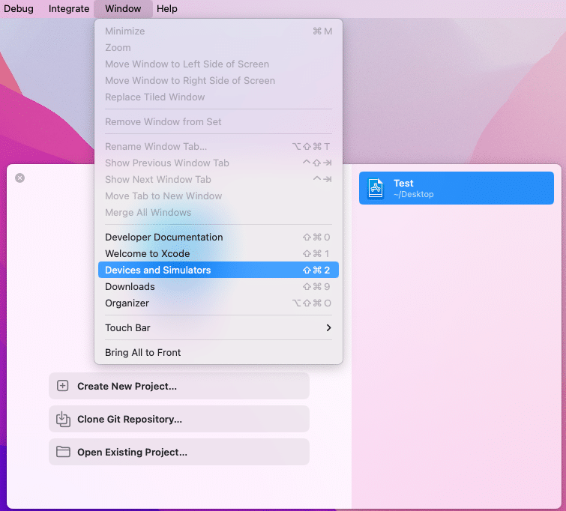
Task: Click the folder icon for Open Existing Project
Action: tap(63, 453)
